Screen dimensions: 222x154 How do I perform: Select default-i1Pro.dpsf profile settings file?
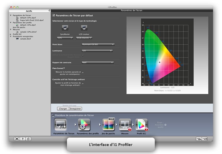(x=28, y=25)
